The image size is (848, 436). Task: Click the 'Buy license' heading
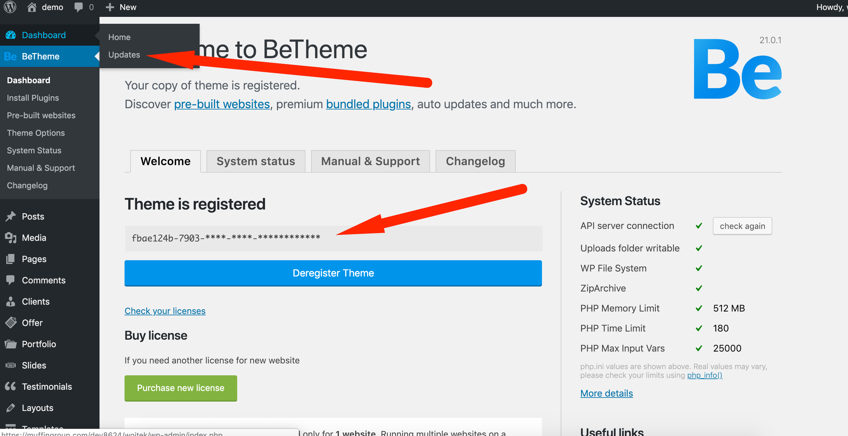(156, 335)
